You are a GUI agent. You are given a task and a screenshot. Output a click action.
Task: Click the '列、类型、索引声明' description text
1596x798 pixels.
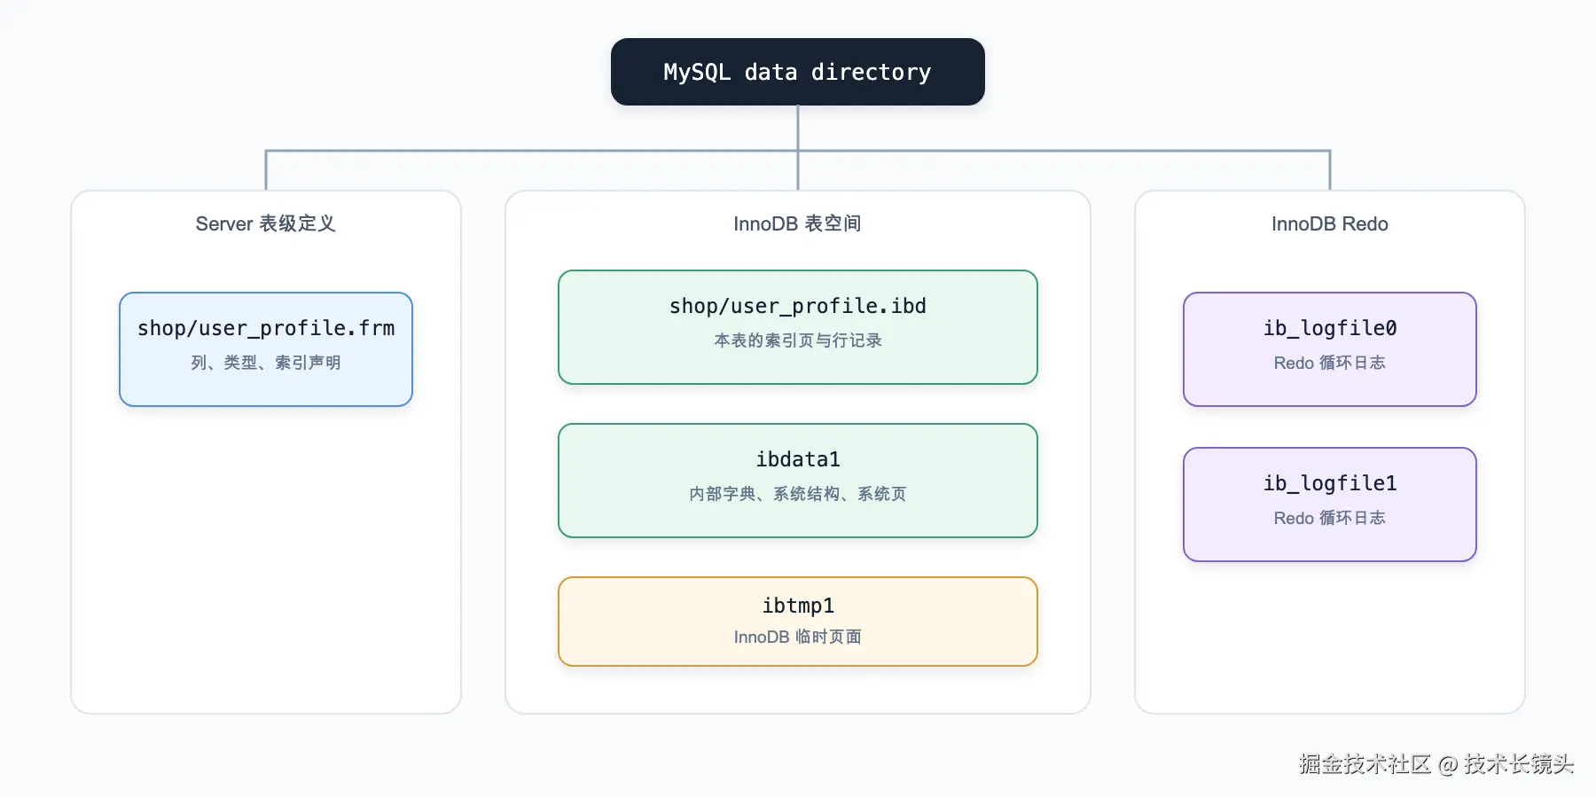(266, 363)
